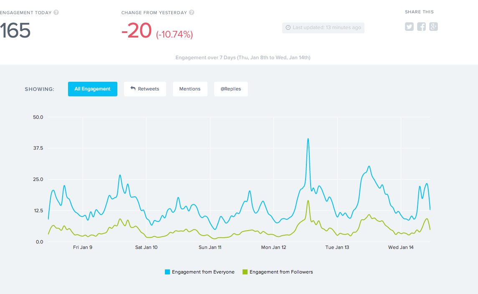
Task: Click the SHARE THIS heading
Action: pos(419,12)
